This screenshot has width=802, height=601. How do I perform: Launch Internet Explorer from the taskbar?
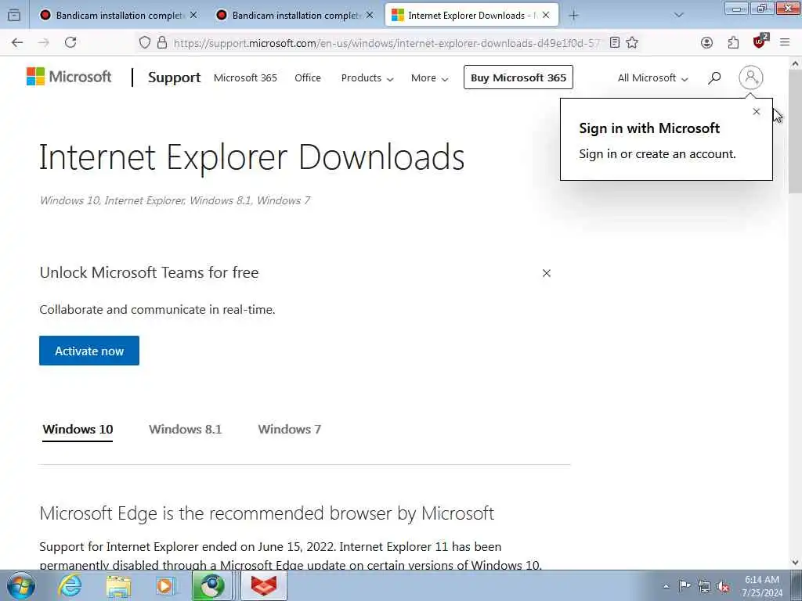click(70, 585)
